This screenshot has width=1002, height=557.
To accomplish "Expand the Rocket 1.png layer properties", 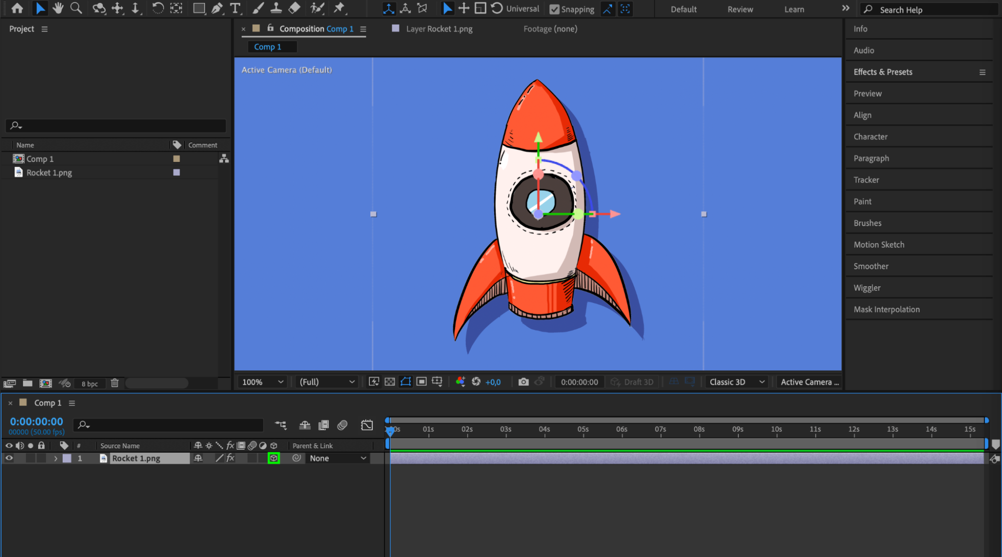I will pos(56,458).
